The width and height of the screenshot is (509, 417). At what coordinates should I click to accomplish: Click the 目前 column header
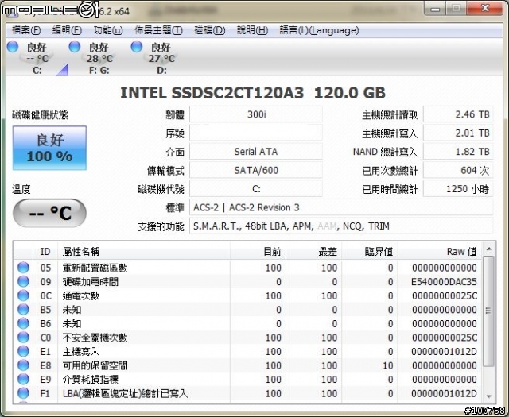click(x=258, y=251)
